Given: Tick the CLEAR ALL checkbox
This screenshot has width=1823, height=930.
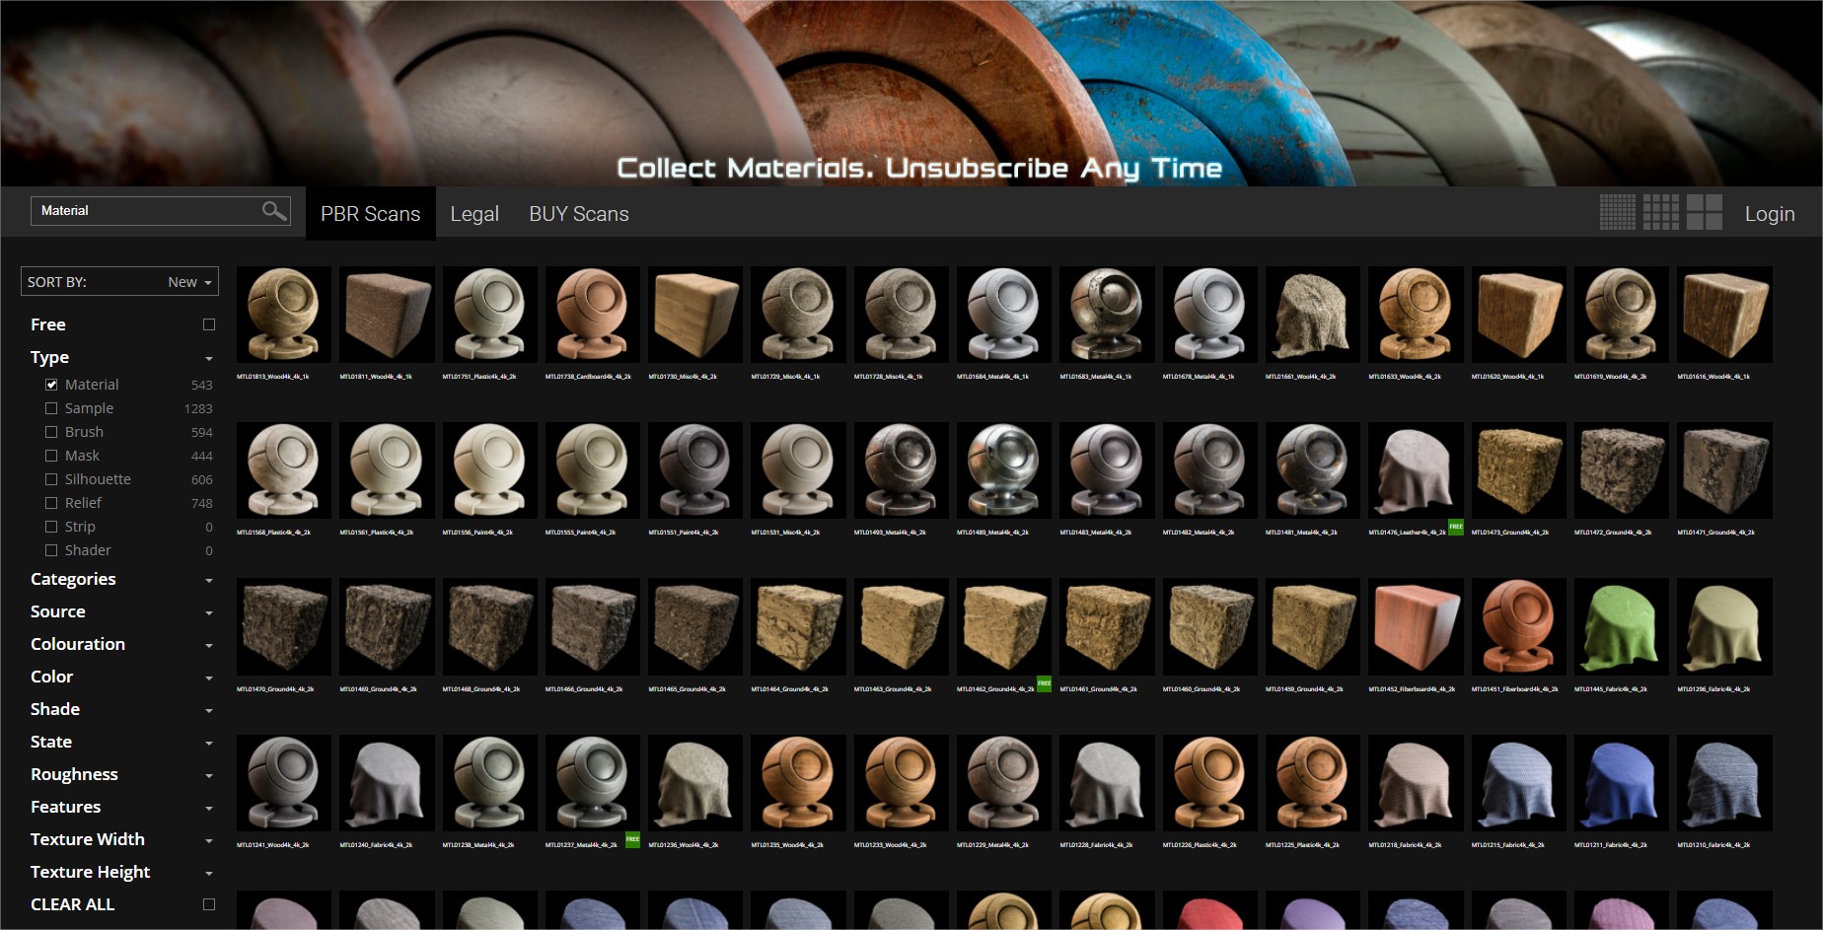Looking at the screenshot, I should [209, 904].
